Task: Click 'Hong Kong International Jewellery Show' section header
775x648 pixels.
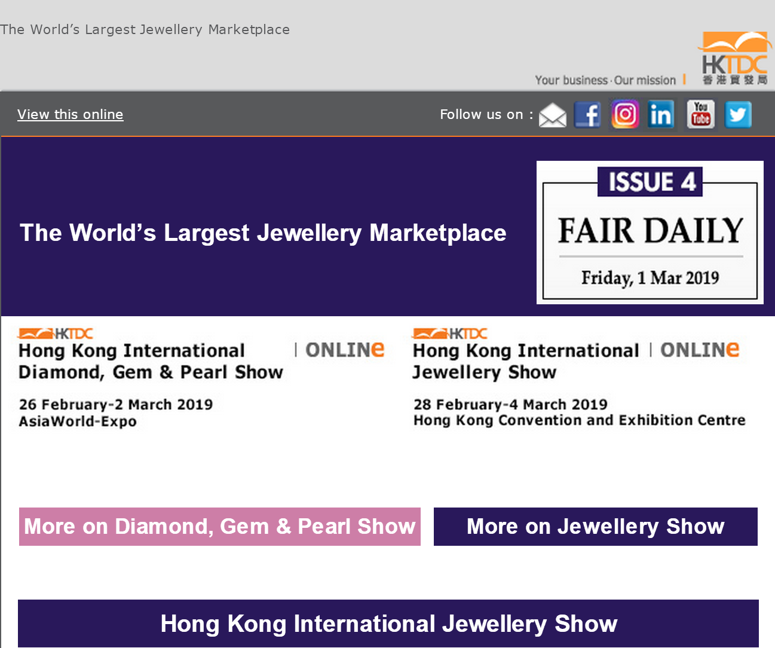Action: pos(388,623)
